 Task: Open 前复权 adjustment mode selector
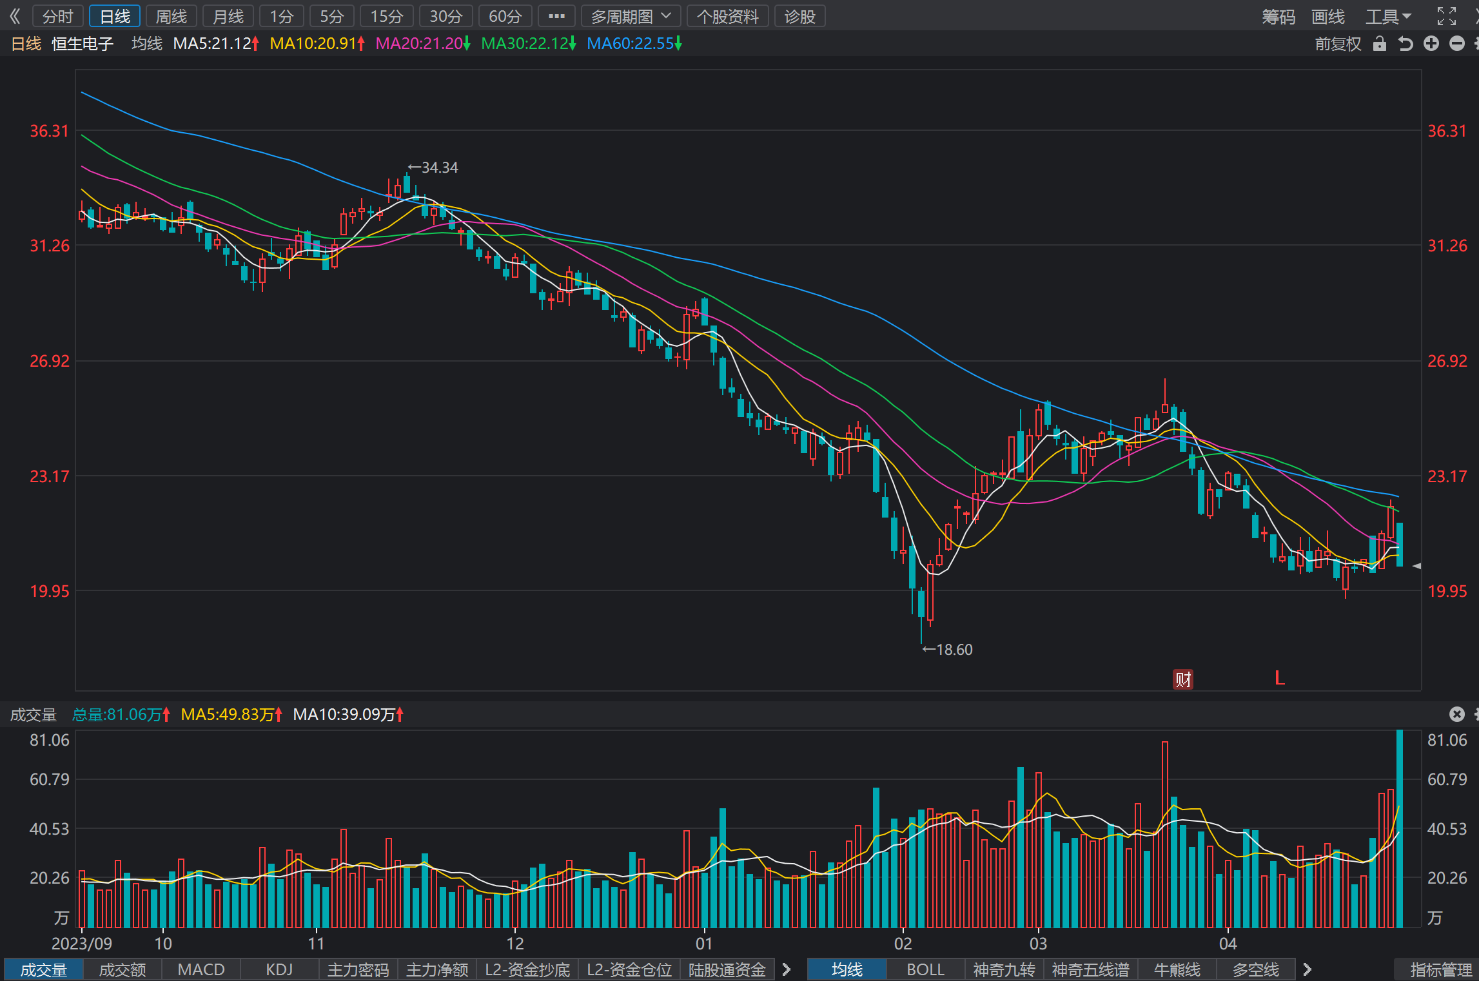tap(1338, 44)
